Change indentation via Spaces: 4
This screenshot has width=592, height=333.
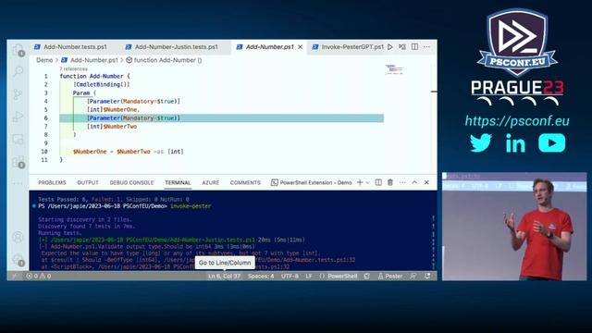tap(261, 276)
